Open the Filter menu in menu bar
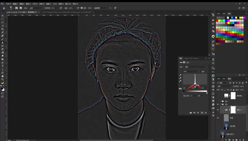 click(x=48, y=4)
